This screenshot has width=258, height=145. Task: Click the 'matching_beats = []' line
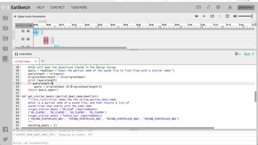(42, 125)
